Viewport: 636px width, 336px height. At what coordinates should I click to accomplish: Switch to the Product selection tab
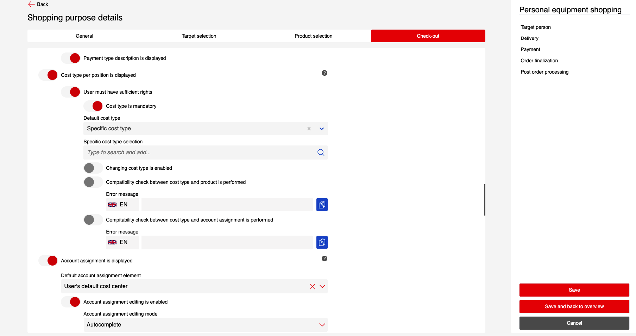[313, 36]
